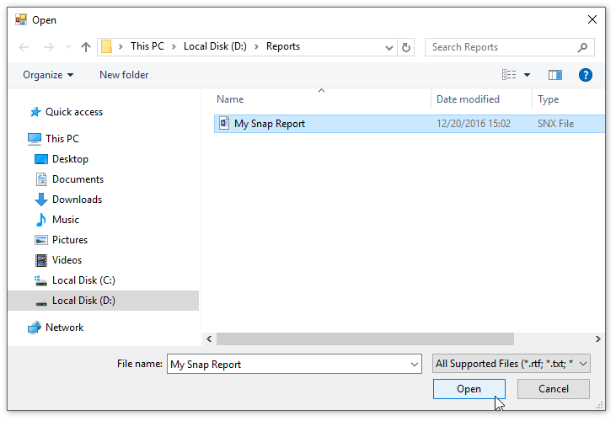Select Local Disk (D:) in breadcrumb
The height and width of the screenshot is (421, 616).
coord(215,46)
